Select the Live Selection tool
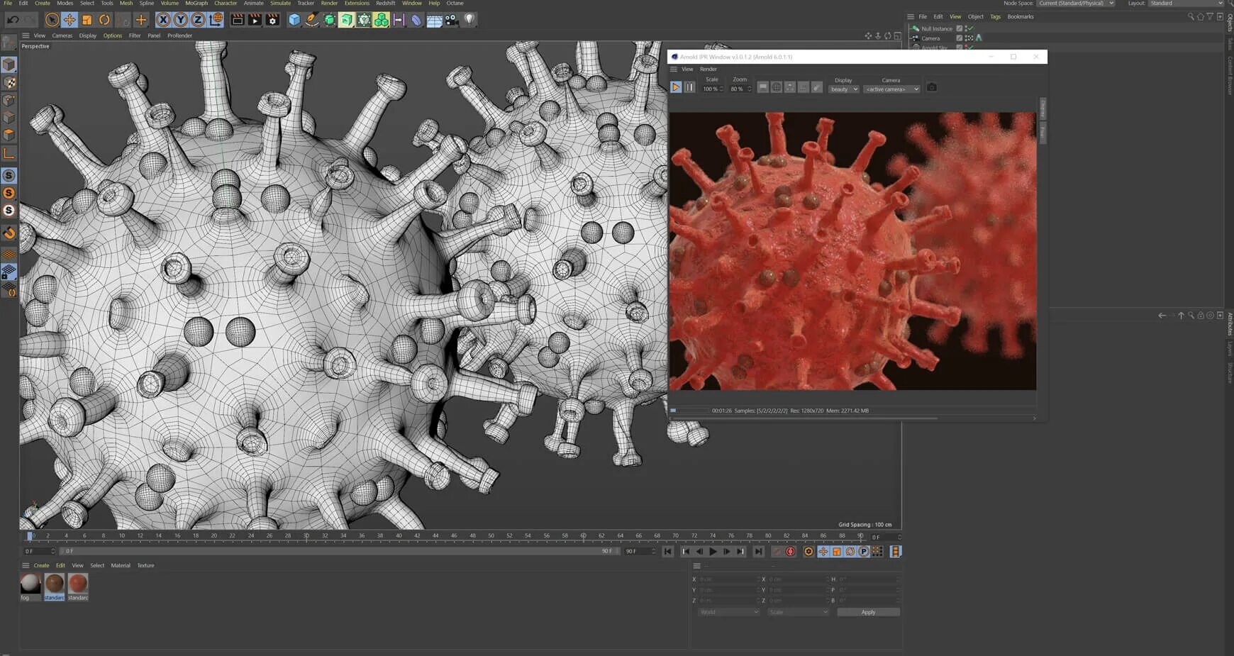Viewport: 1234px width, 656px height. pos(52,20)
